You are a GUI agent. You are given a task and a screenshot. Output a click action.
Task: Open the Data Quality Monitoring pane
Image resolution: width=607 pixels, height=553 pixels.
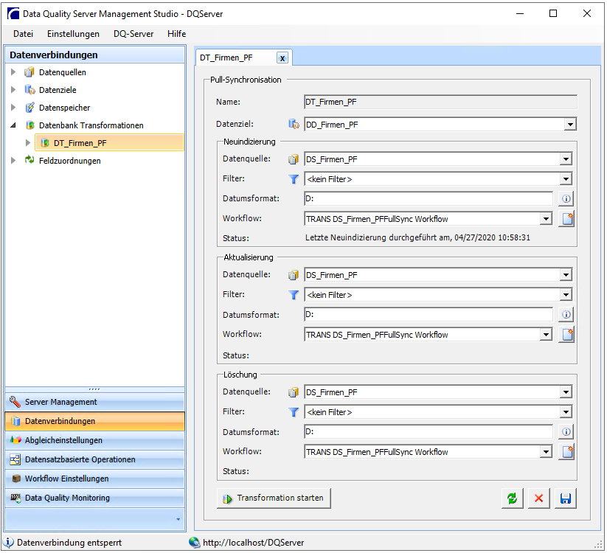(x=95, y=498)
